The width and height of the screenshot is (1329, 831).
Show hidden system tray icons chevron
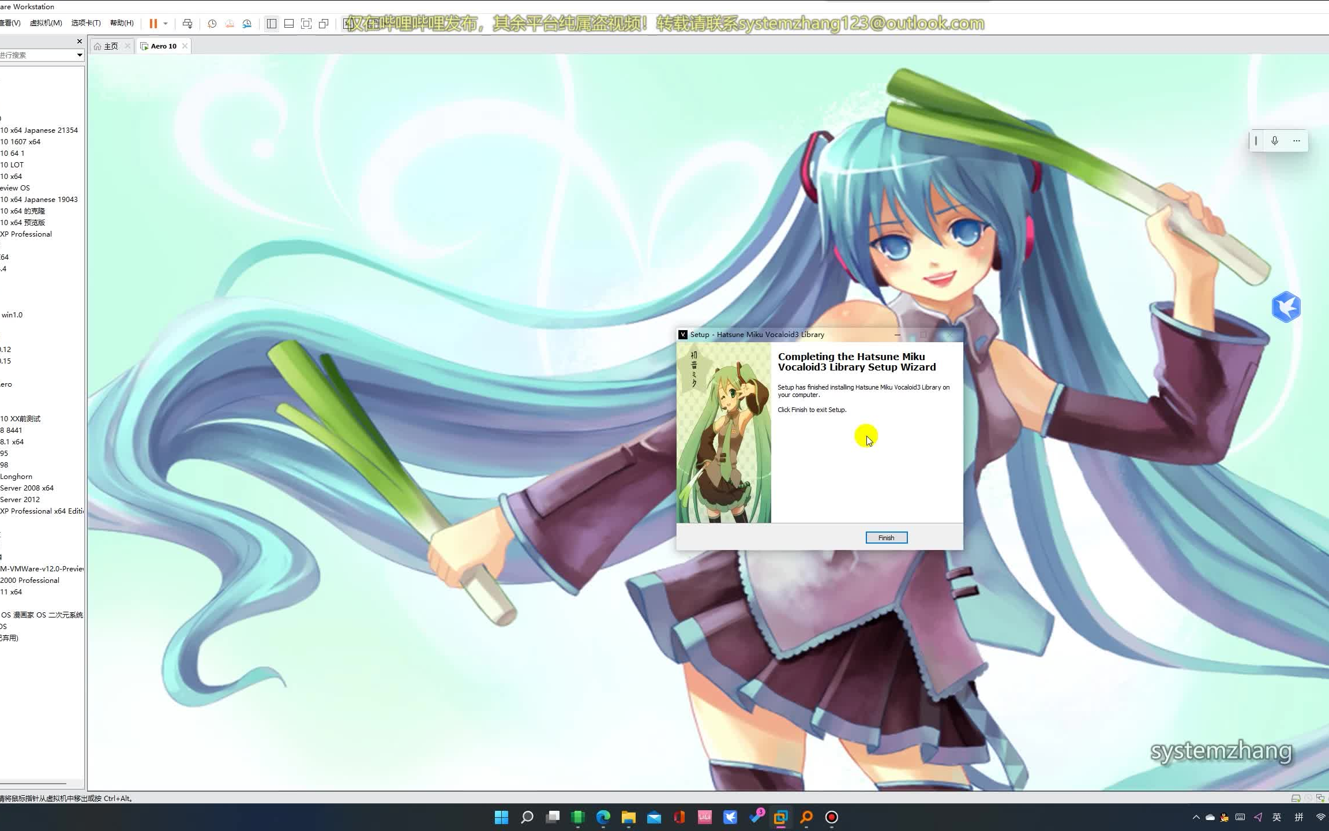[1196, 817]
